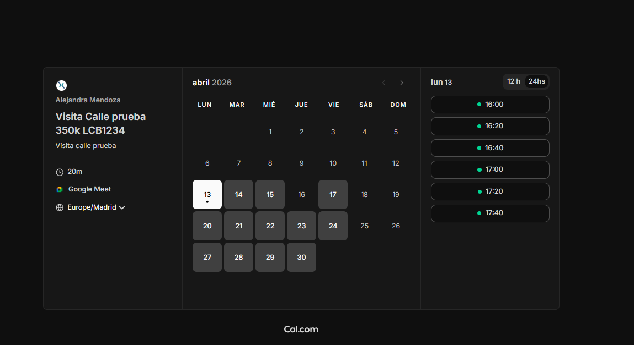The width and height of the screenshot is (634, 345).
Task: Select April 27 on the calendar
Action: [x=207, y=257]
